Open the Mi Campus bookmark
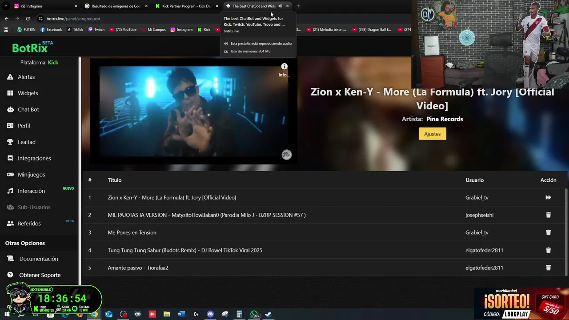This screenshot has height=320, width=569. [154, 30]
